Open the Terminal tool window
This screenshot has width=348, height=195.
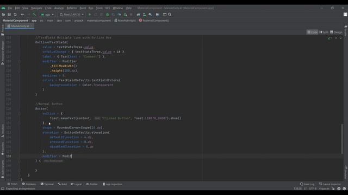(47, 184)
